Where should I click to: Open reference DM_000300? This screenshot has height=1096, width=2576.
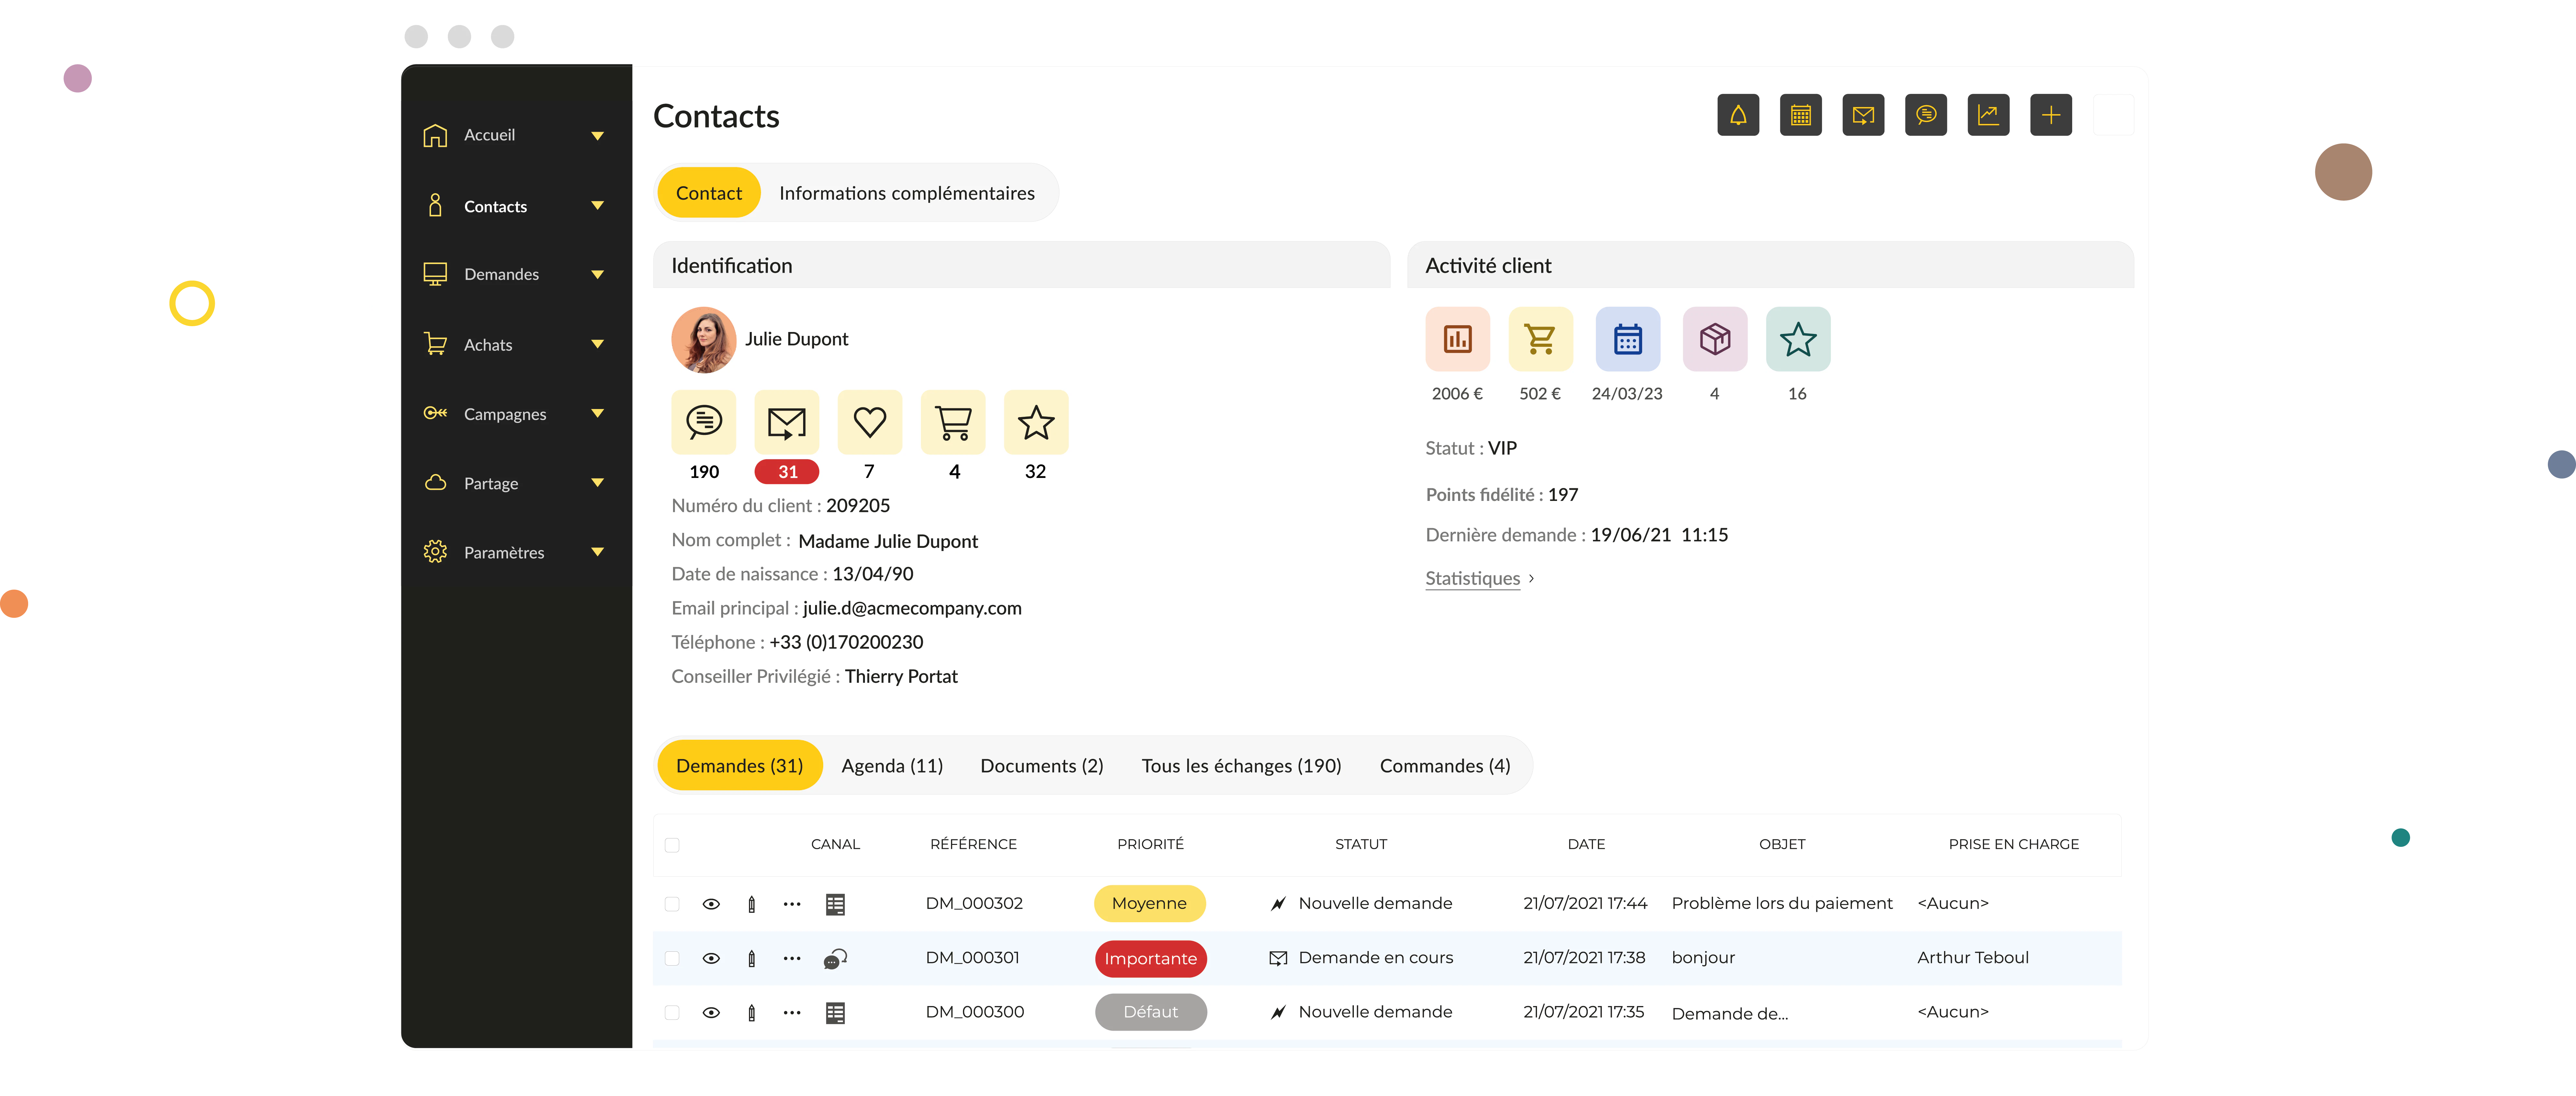[x=975, y=1012]
